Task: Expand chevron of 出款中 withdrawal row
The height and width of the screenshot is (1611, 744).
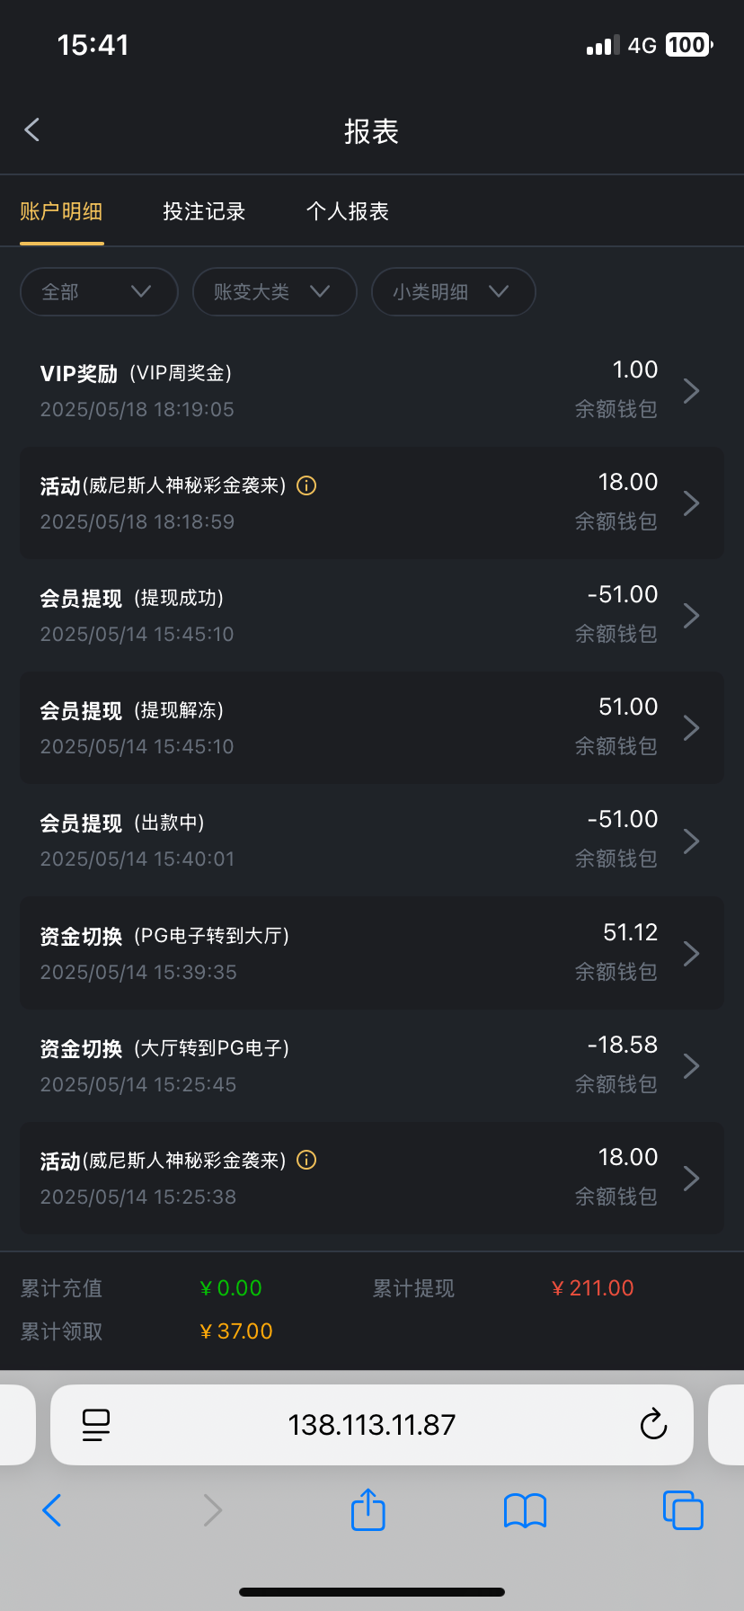Action: coord(691,841)
